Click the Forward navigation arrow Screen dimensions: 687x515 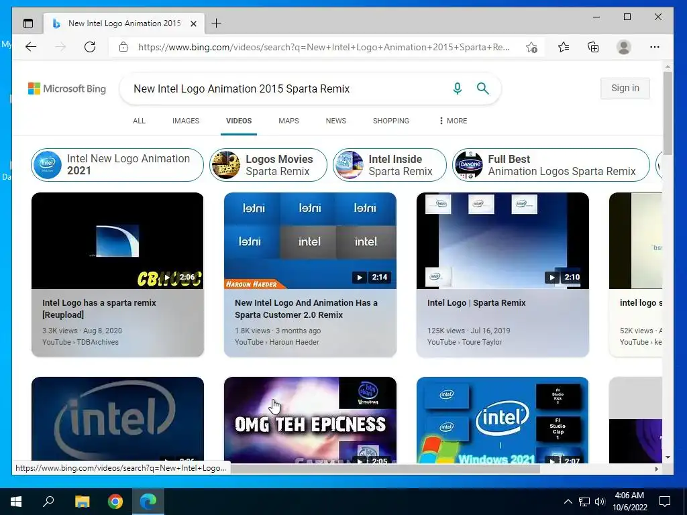[x=60, y=47]
